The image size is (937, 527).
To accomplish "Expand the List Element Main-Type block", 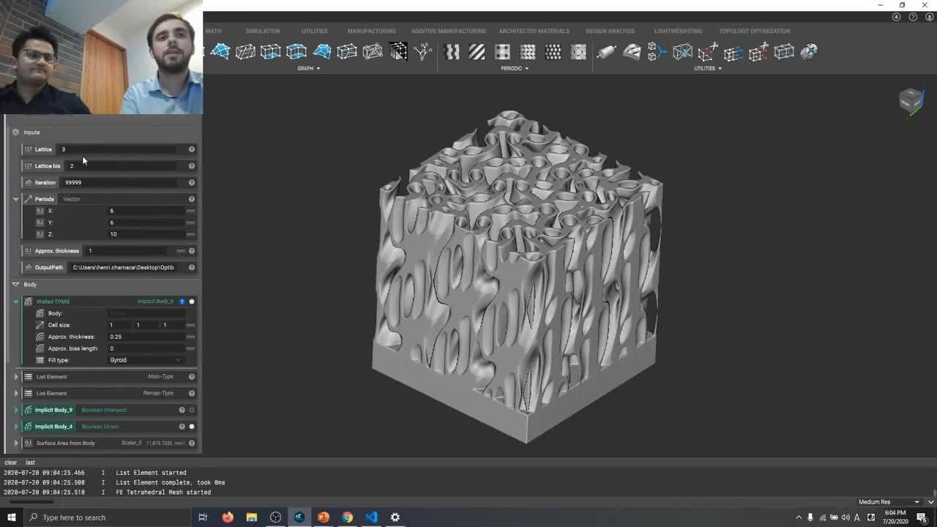I will click(x=16, y=376).
